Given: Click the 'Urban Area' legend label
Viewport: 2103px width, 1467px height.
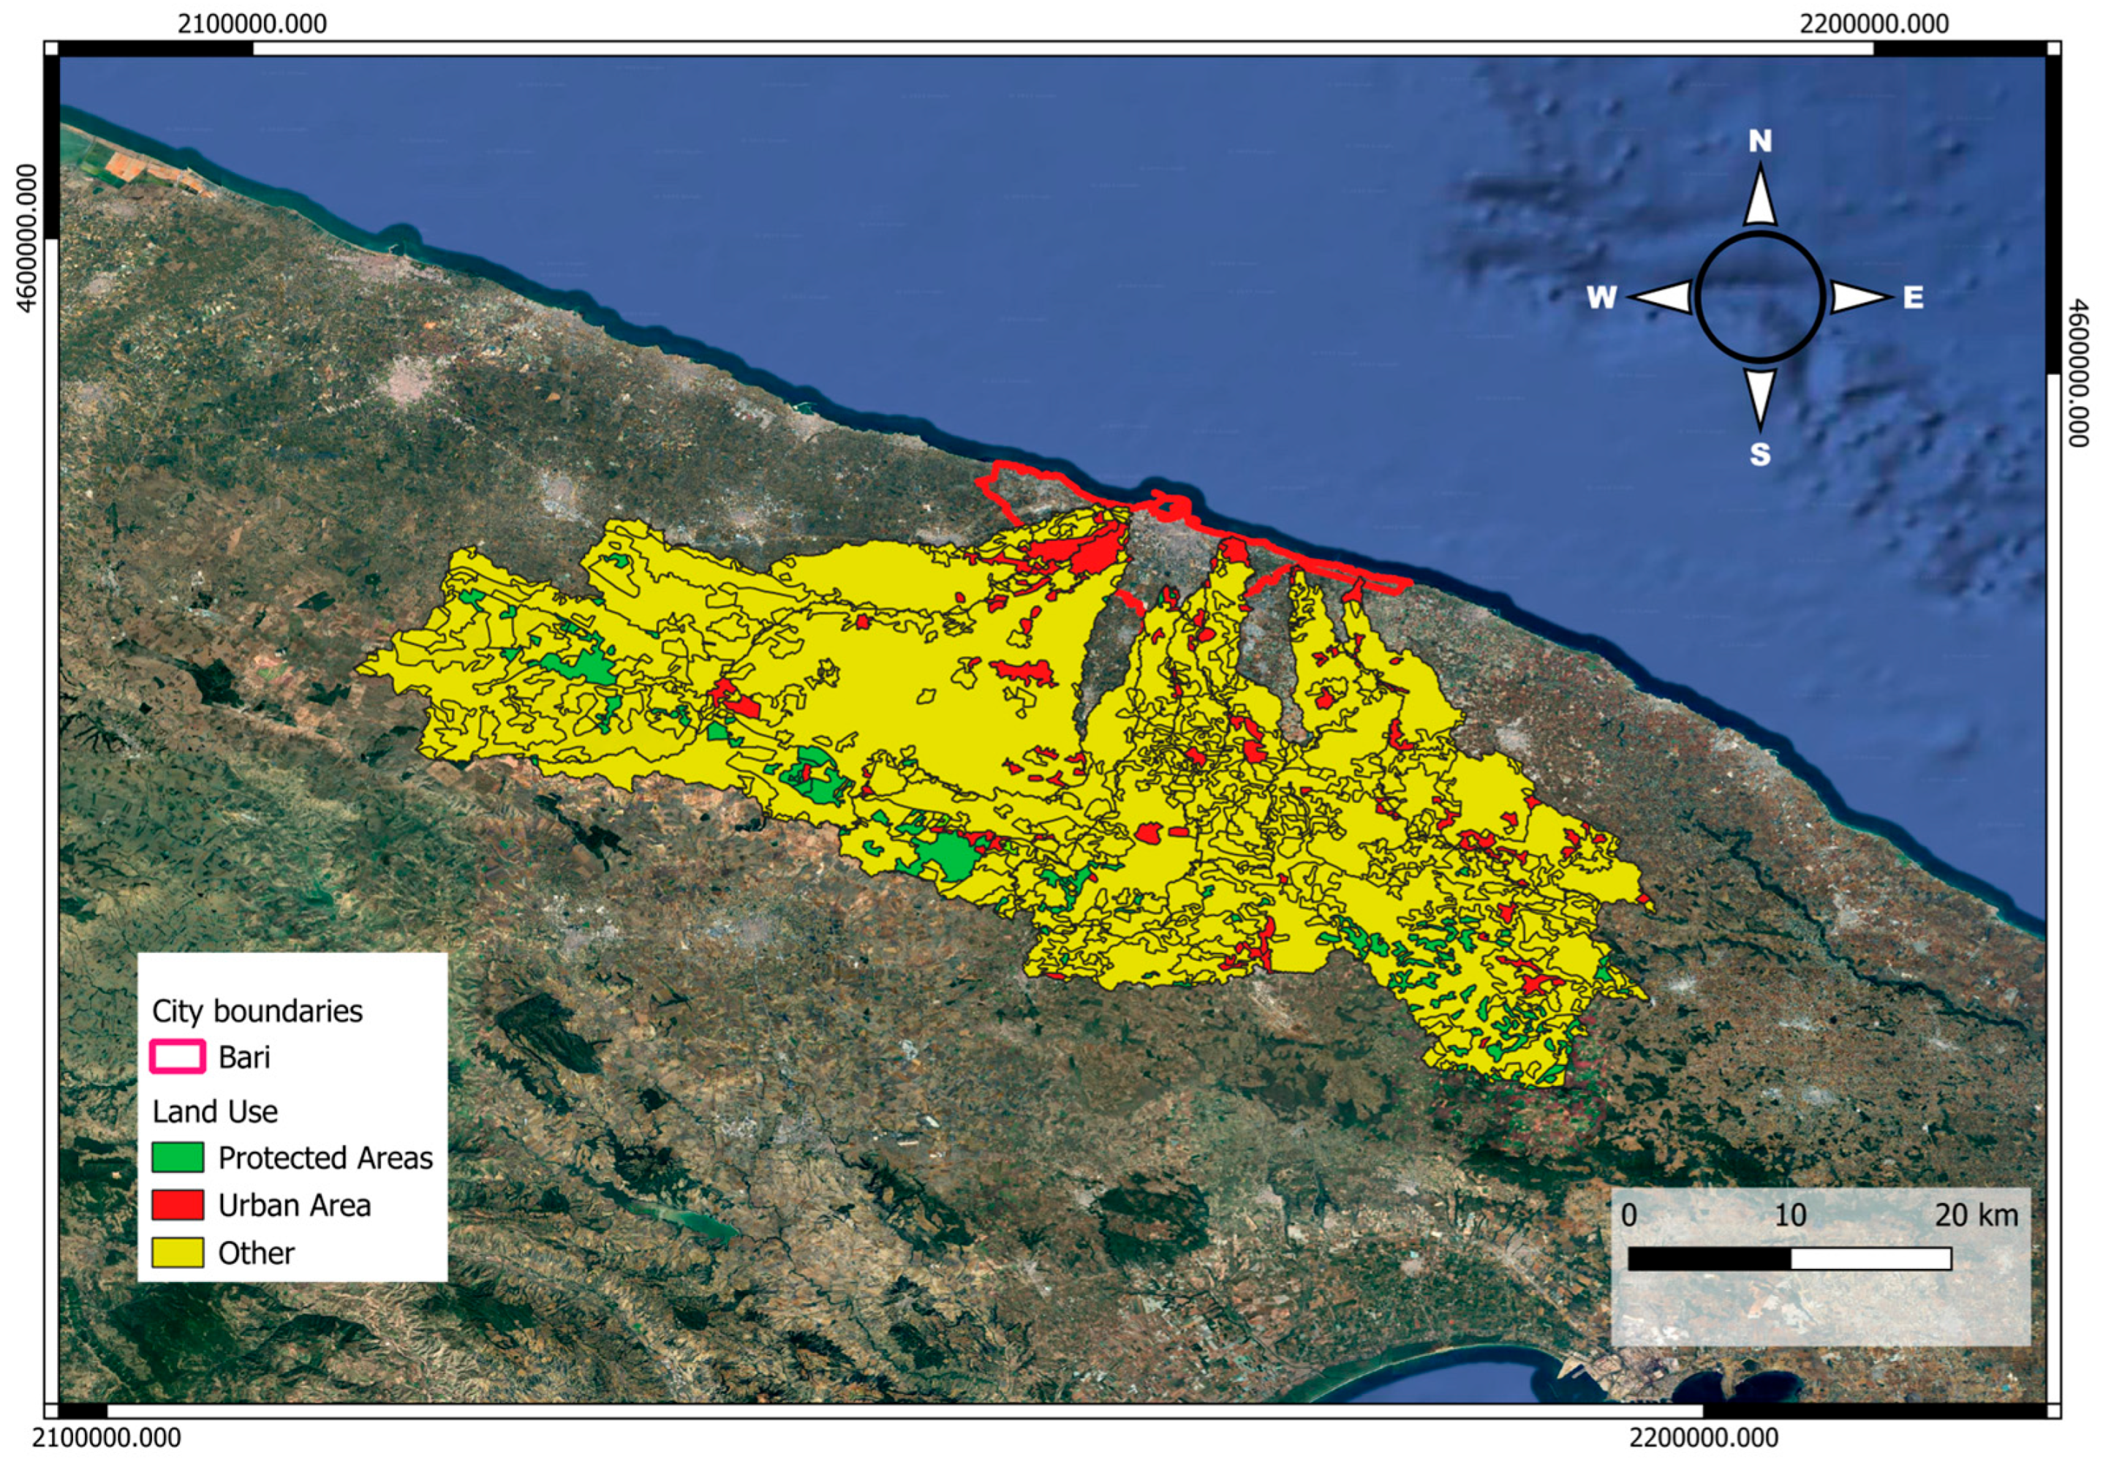Looking at the screenshot, I should [x=295, y=1206].
